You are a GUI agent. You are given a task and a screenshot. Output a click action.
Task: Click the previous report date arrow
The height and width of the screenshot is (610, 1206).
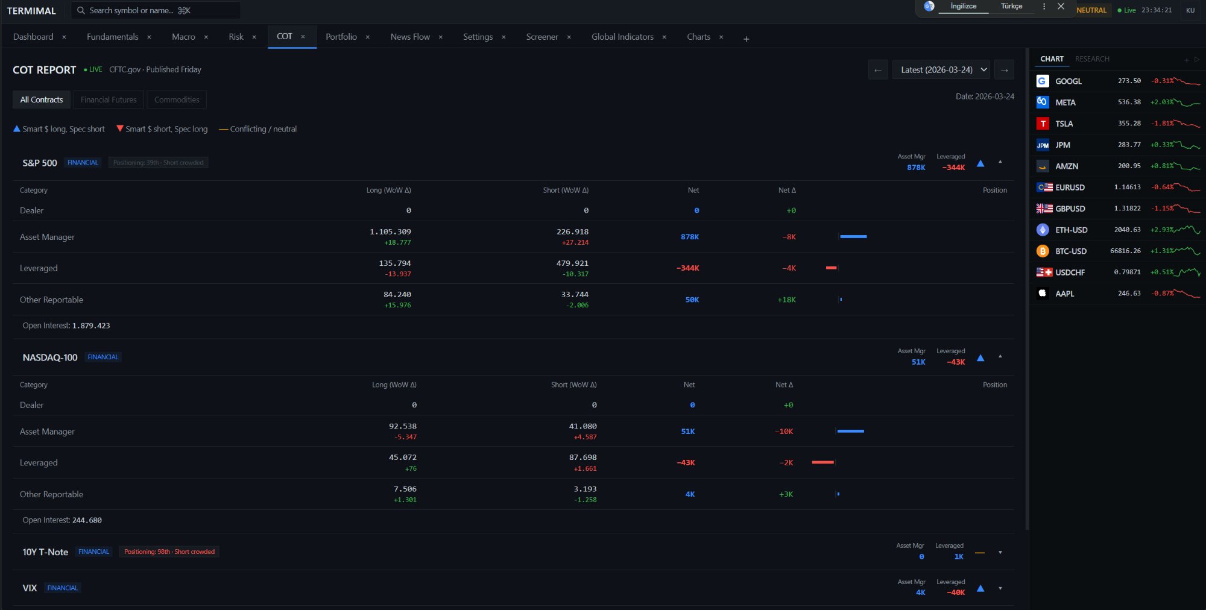click(x=878, y=70)
